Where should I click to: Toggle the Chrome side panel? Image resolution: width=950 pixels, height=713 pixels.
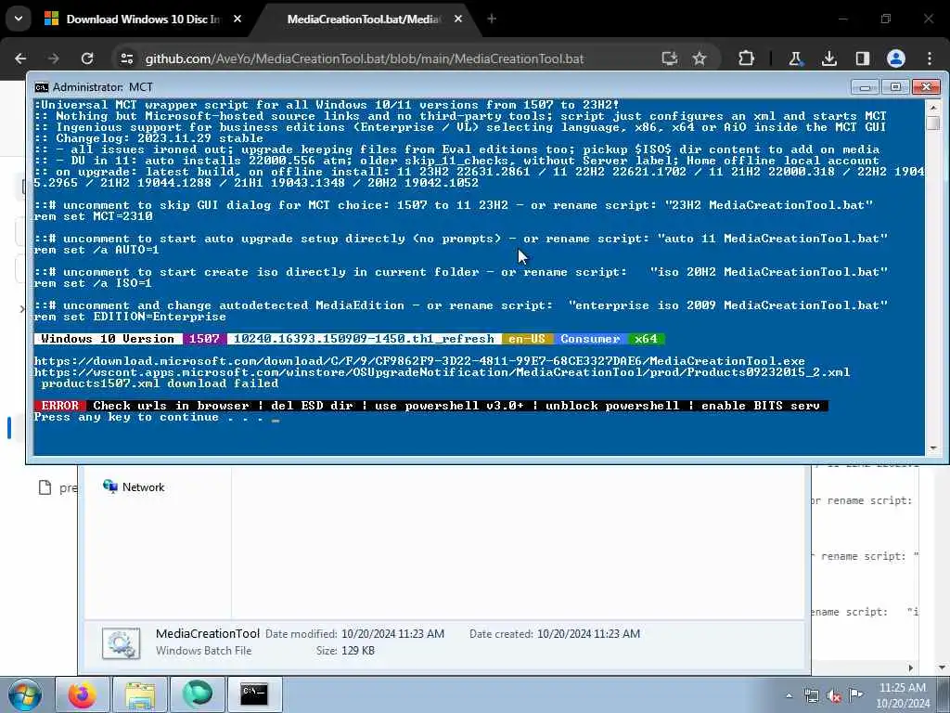point(863,58)
